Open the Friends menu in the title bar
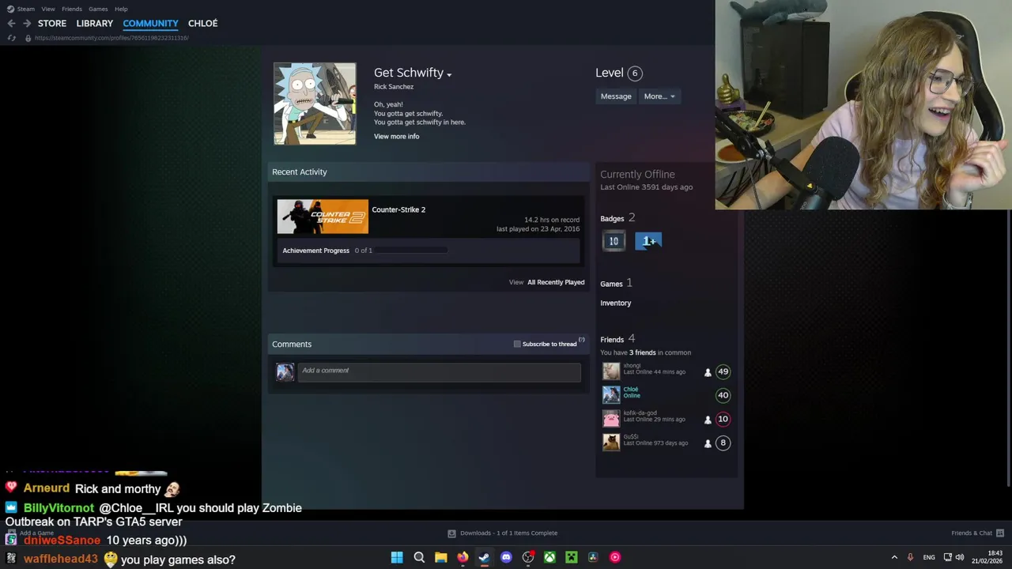Screen dimensions: 1012x569 [72, 9]
